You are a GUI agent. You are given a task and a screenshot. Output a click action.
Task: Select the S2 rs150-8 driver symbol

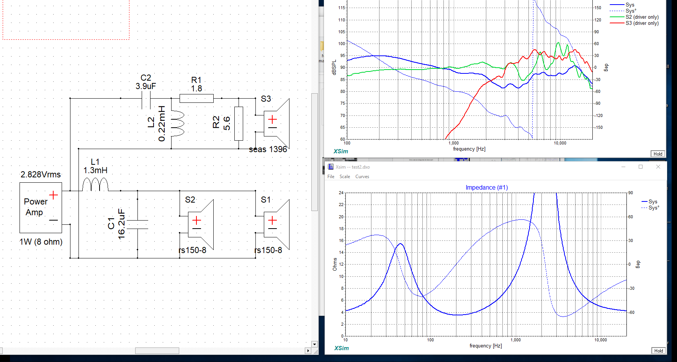200,224
